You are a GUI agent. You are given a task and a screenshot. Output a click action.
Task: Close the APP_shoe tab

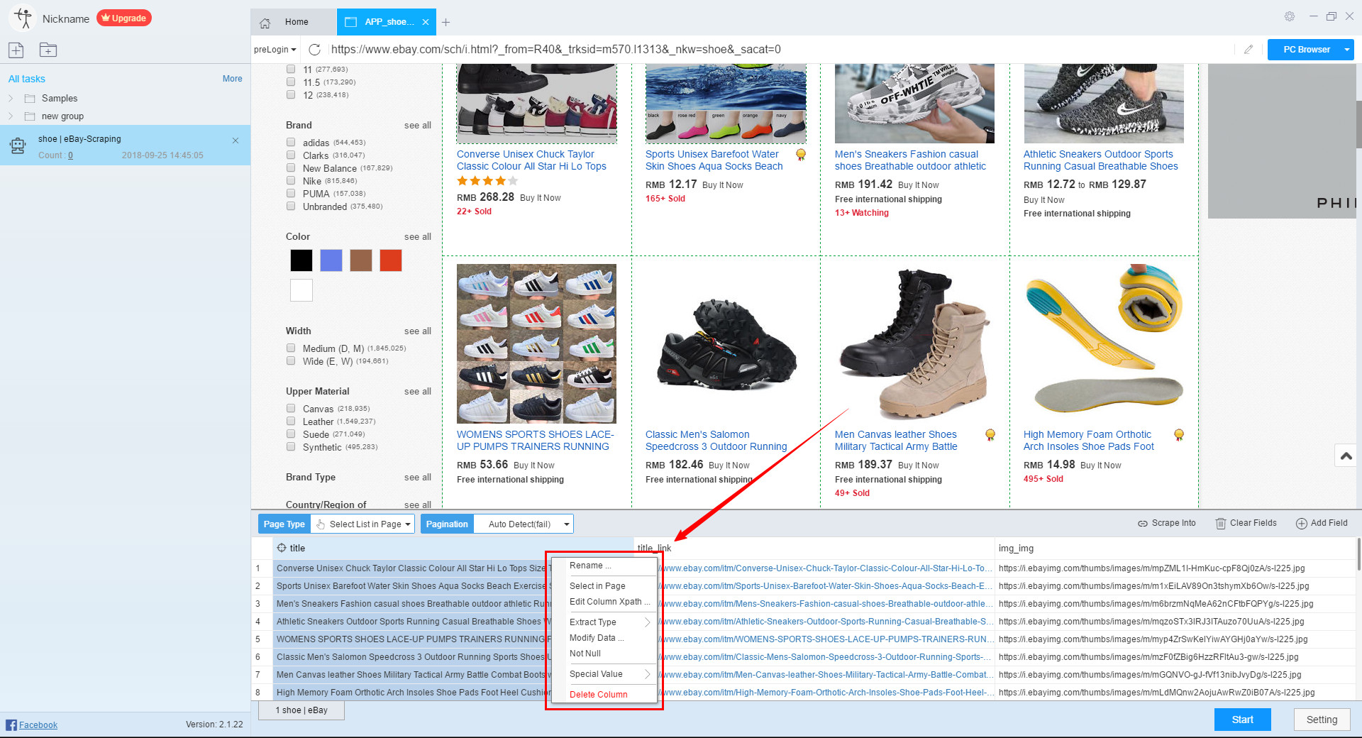click(426, 22)
